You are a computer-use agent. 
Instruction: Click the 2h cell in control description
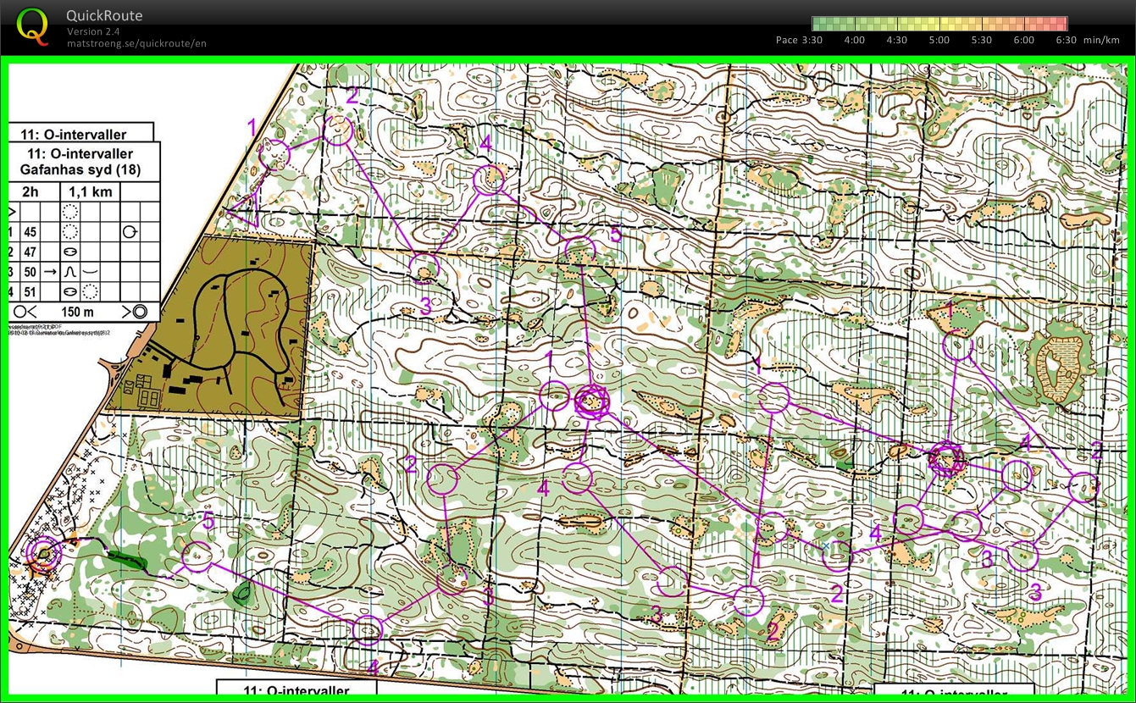[31, 192]
